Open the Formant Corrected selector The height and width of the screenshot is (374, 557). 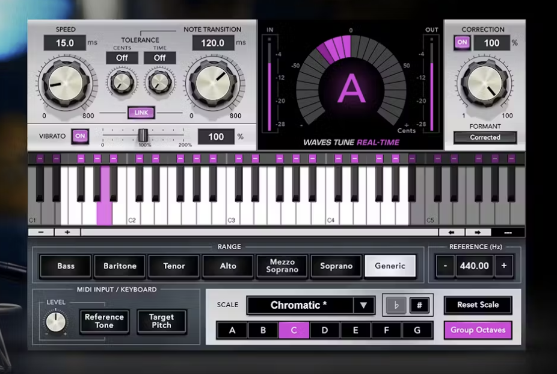(485, 137)
